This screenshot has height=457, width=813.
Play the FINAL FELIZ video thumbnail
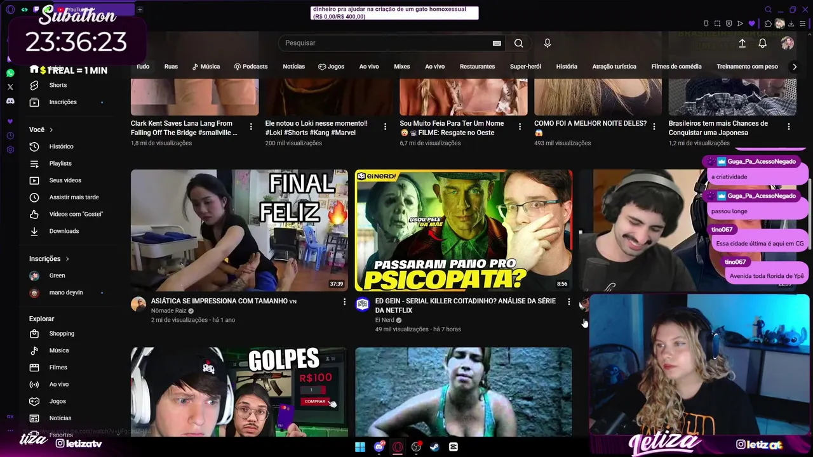[x=239, y=230]
